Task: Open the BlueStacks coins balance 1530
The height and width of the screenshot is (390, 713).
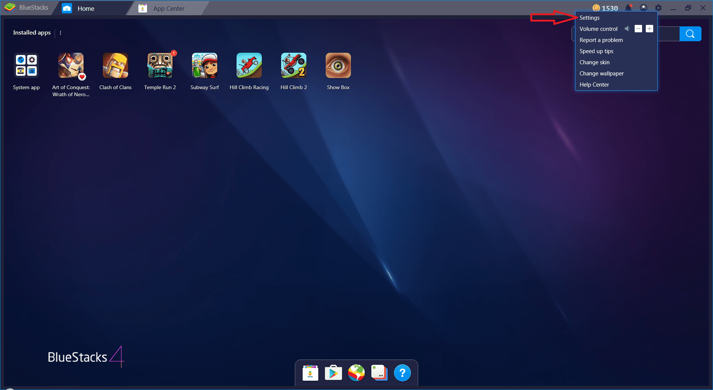Action: 605,8
